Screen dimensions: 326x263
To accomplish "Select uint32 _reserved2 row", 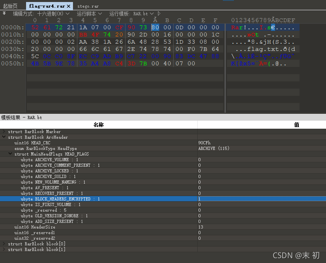I will [x=163, y=238].
